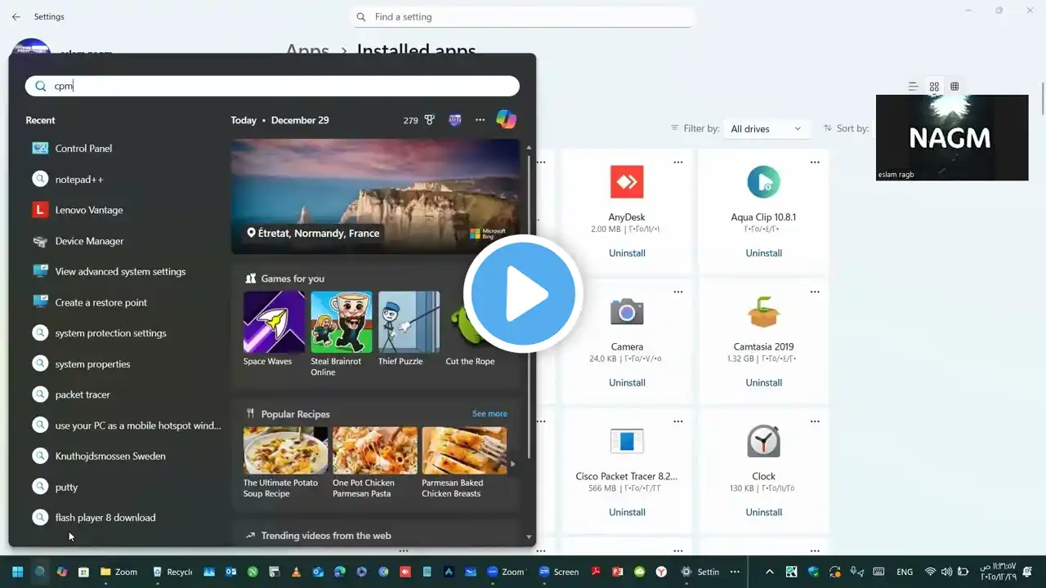Open Lenovo Vantage from recent items
Screen dimensions: 1046x588
[x=88, y=210]
